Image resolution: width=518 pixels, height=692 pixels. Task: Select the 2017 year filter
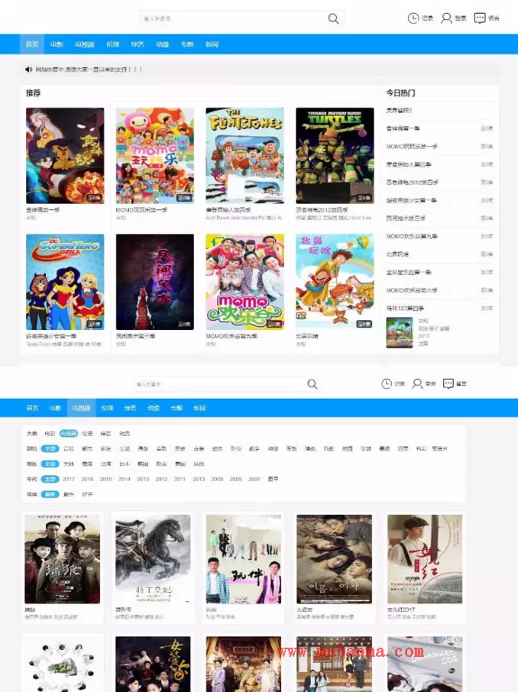[x=69, y=479]
